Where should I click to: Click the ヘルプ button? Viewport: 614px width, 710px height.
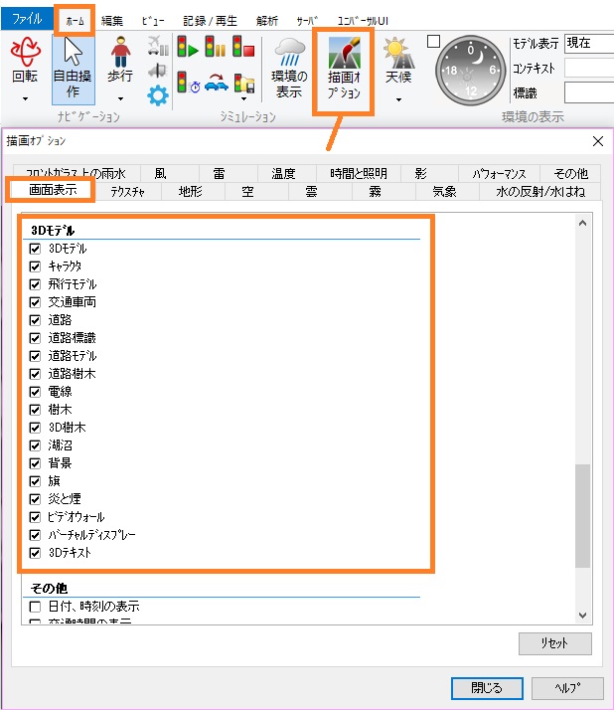pyautogui.click(x=567, y=688)
